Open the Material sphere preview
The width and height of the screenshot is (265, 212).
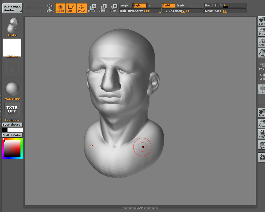click(x=12, y=89)
